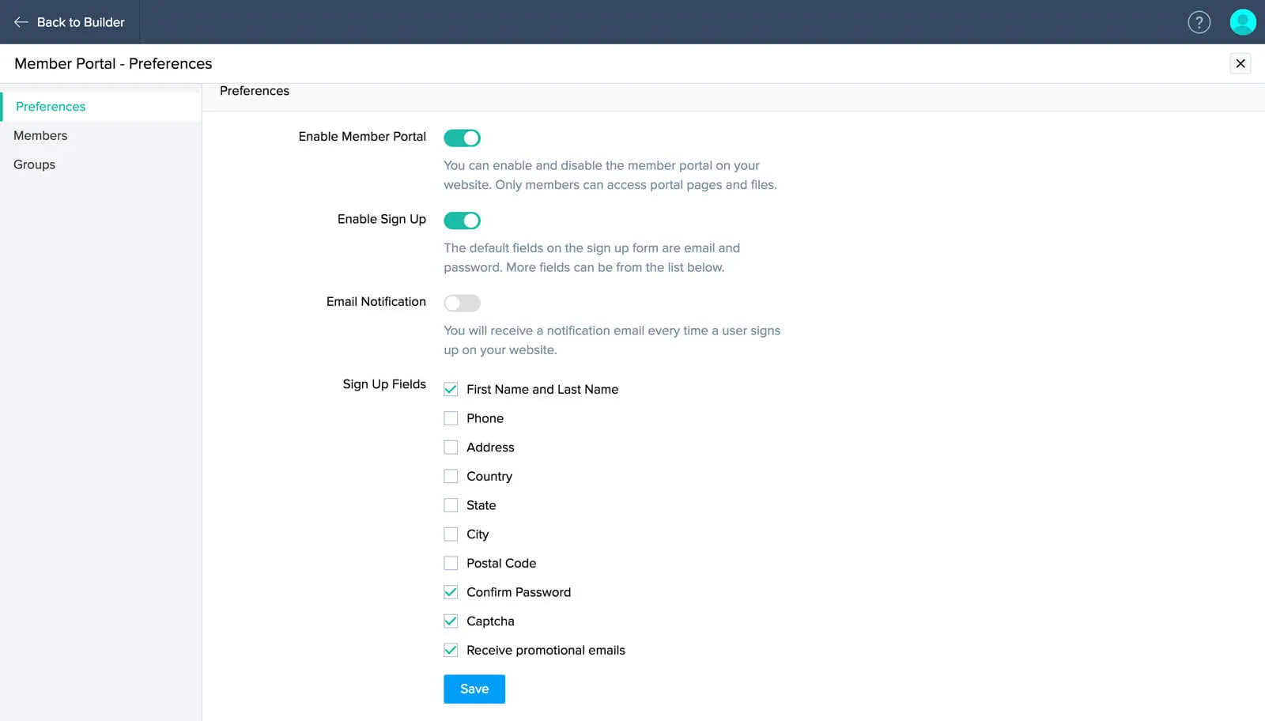Screen dimensions: 1265x721
Task: Check the State field checkbox
Action: pyautogui.click(x=451, y=505)
